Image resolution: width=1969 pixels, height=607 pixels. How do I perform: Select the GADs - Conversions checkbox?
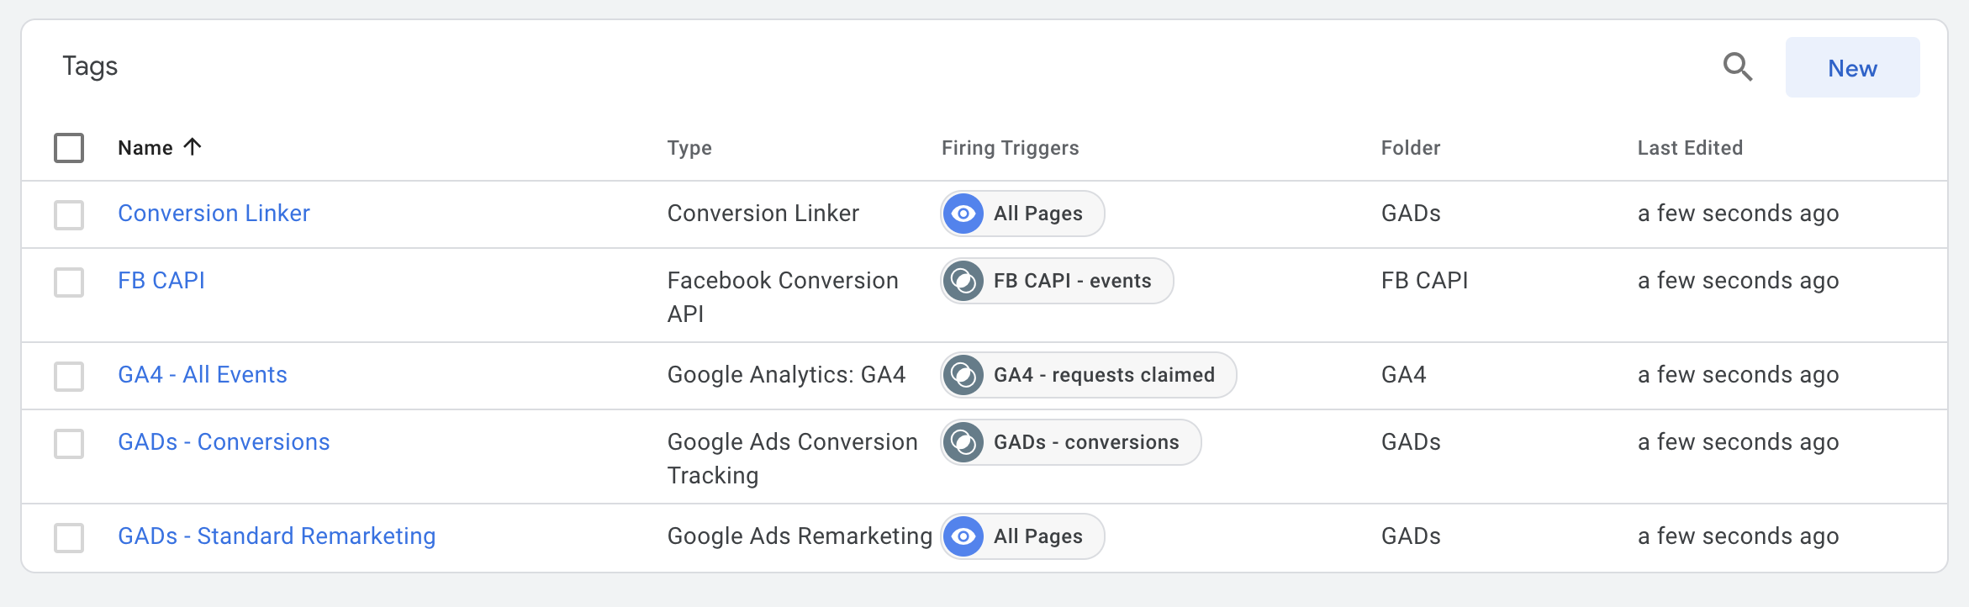69,443
